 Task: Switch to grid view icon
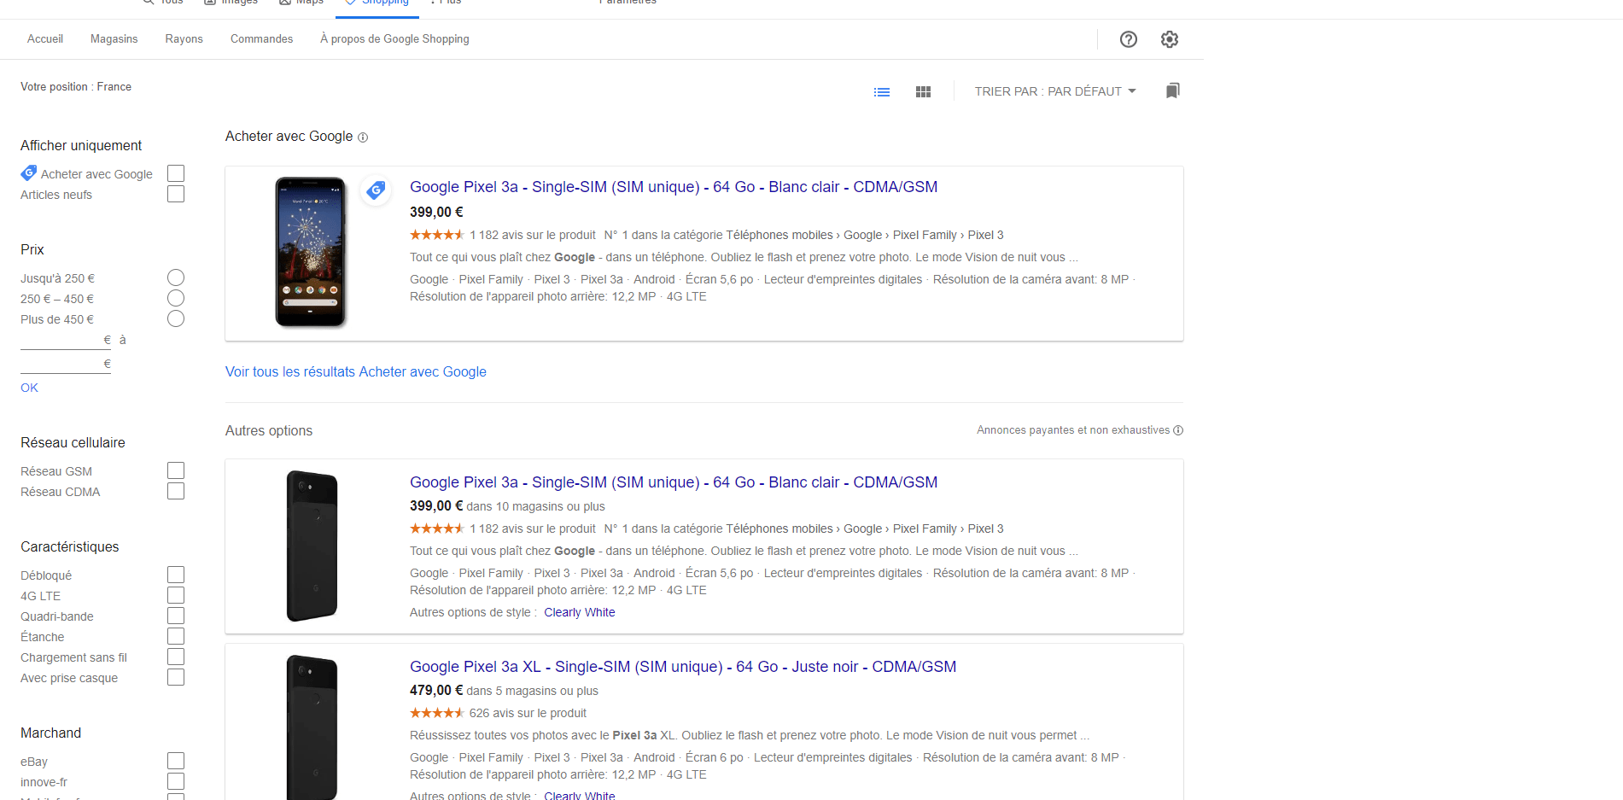pyautogui.click(x=923, y=92)
